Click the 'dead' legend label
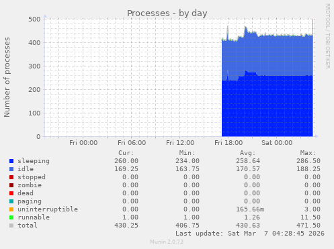 tap(26, 193)
